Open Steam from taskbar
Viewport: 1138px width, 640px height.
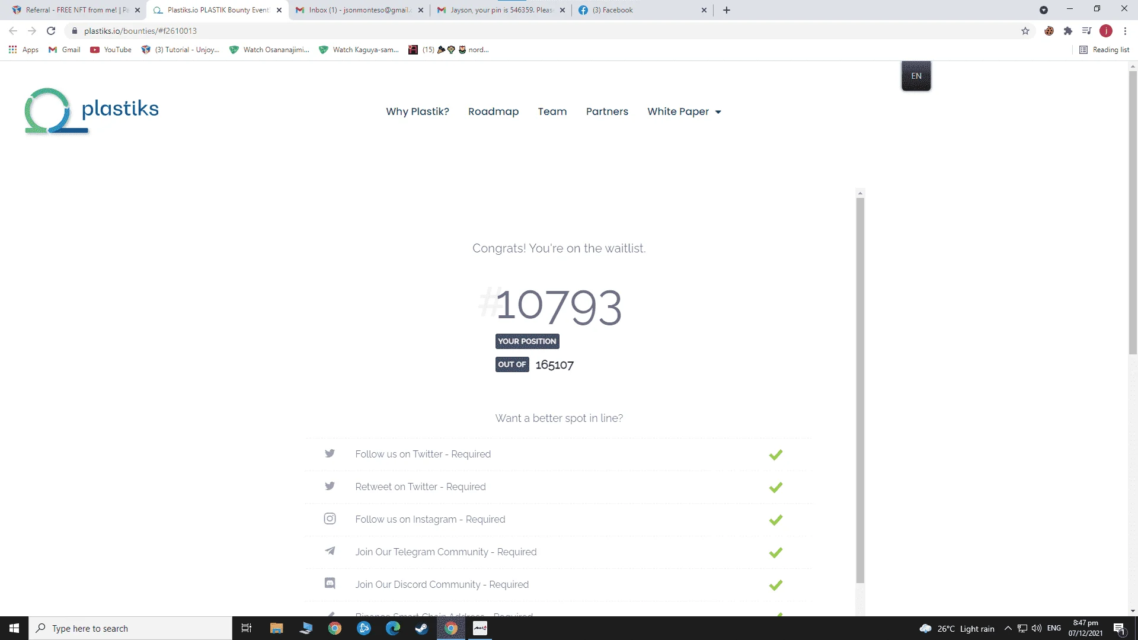[x=421, y=628]
